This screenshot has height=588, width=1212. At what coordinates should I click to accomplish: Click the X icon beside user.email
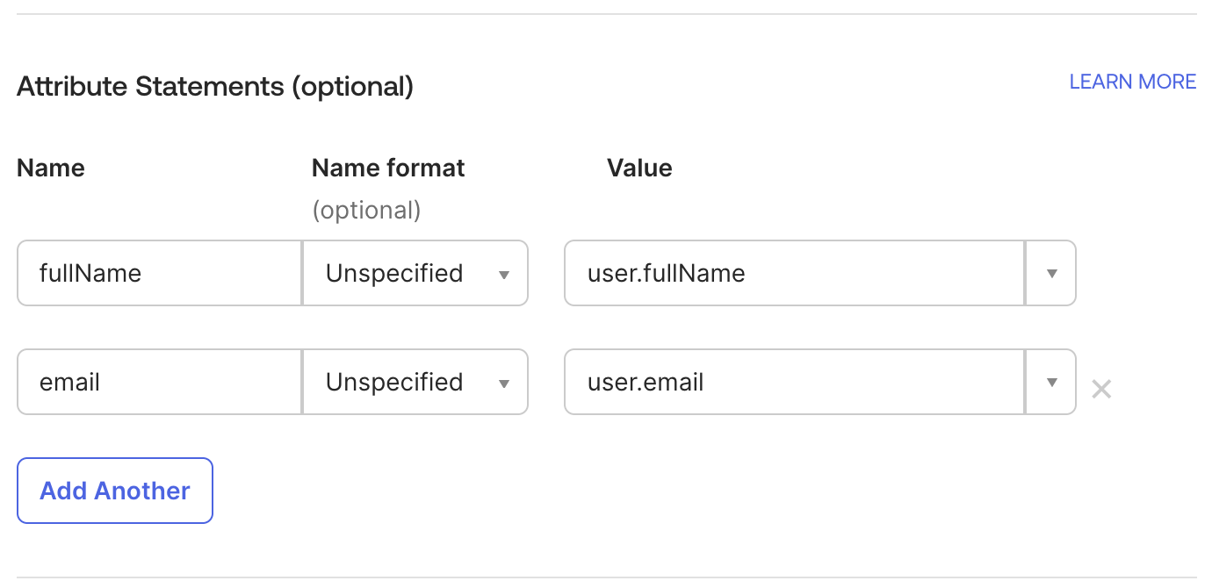click(x=1100, y=389)
